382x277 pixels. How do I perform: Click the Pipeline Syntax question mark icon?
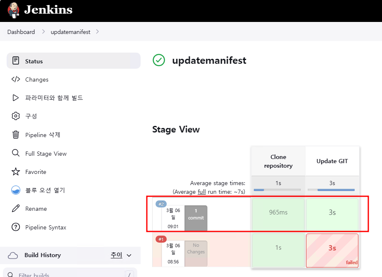point(16,227)
